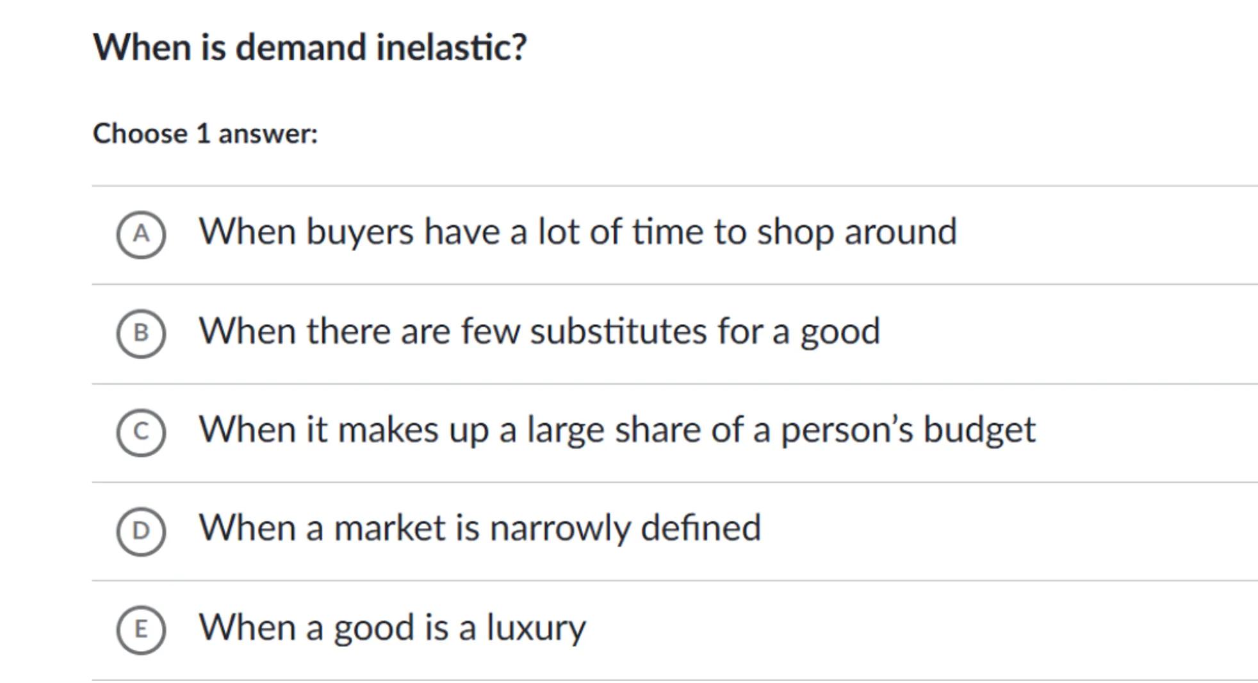
Task: Choose the answer about shopping around
Action: pos(577,232)
